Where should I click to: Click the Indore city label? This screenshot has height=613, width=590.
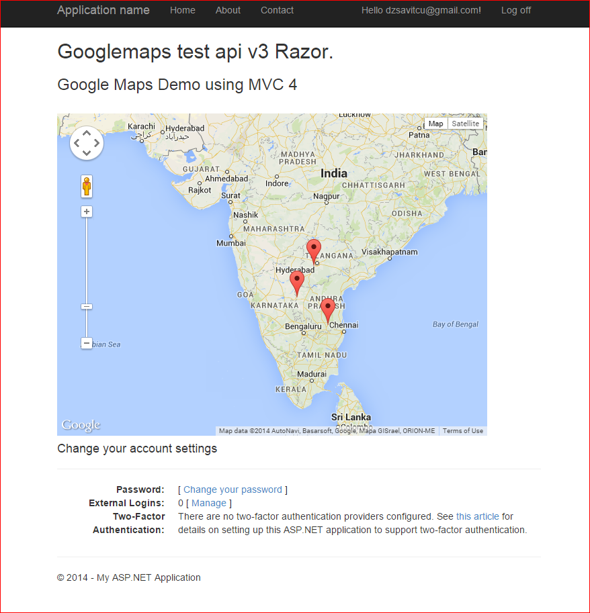[x=277, y=183]
